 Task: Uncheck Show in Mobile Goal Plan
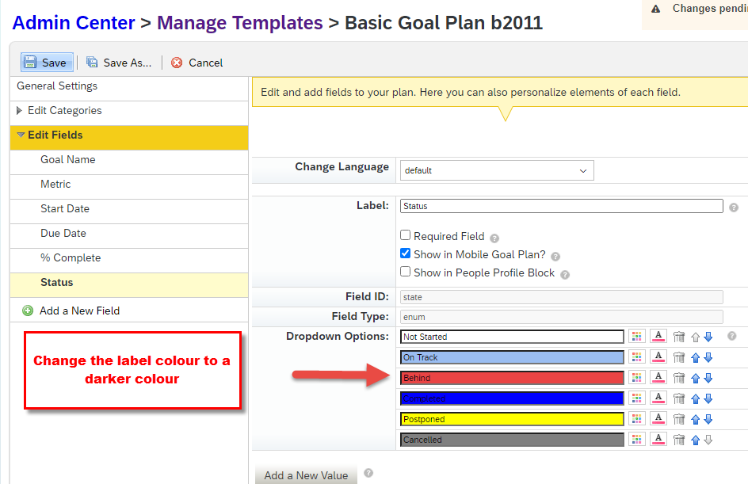[406, 253]
